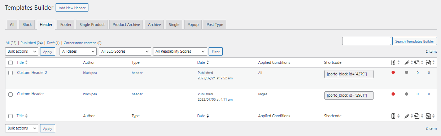Open the Popup tab

coord(193,25)
